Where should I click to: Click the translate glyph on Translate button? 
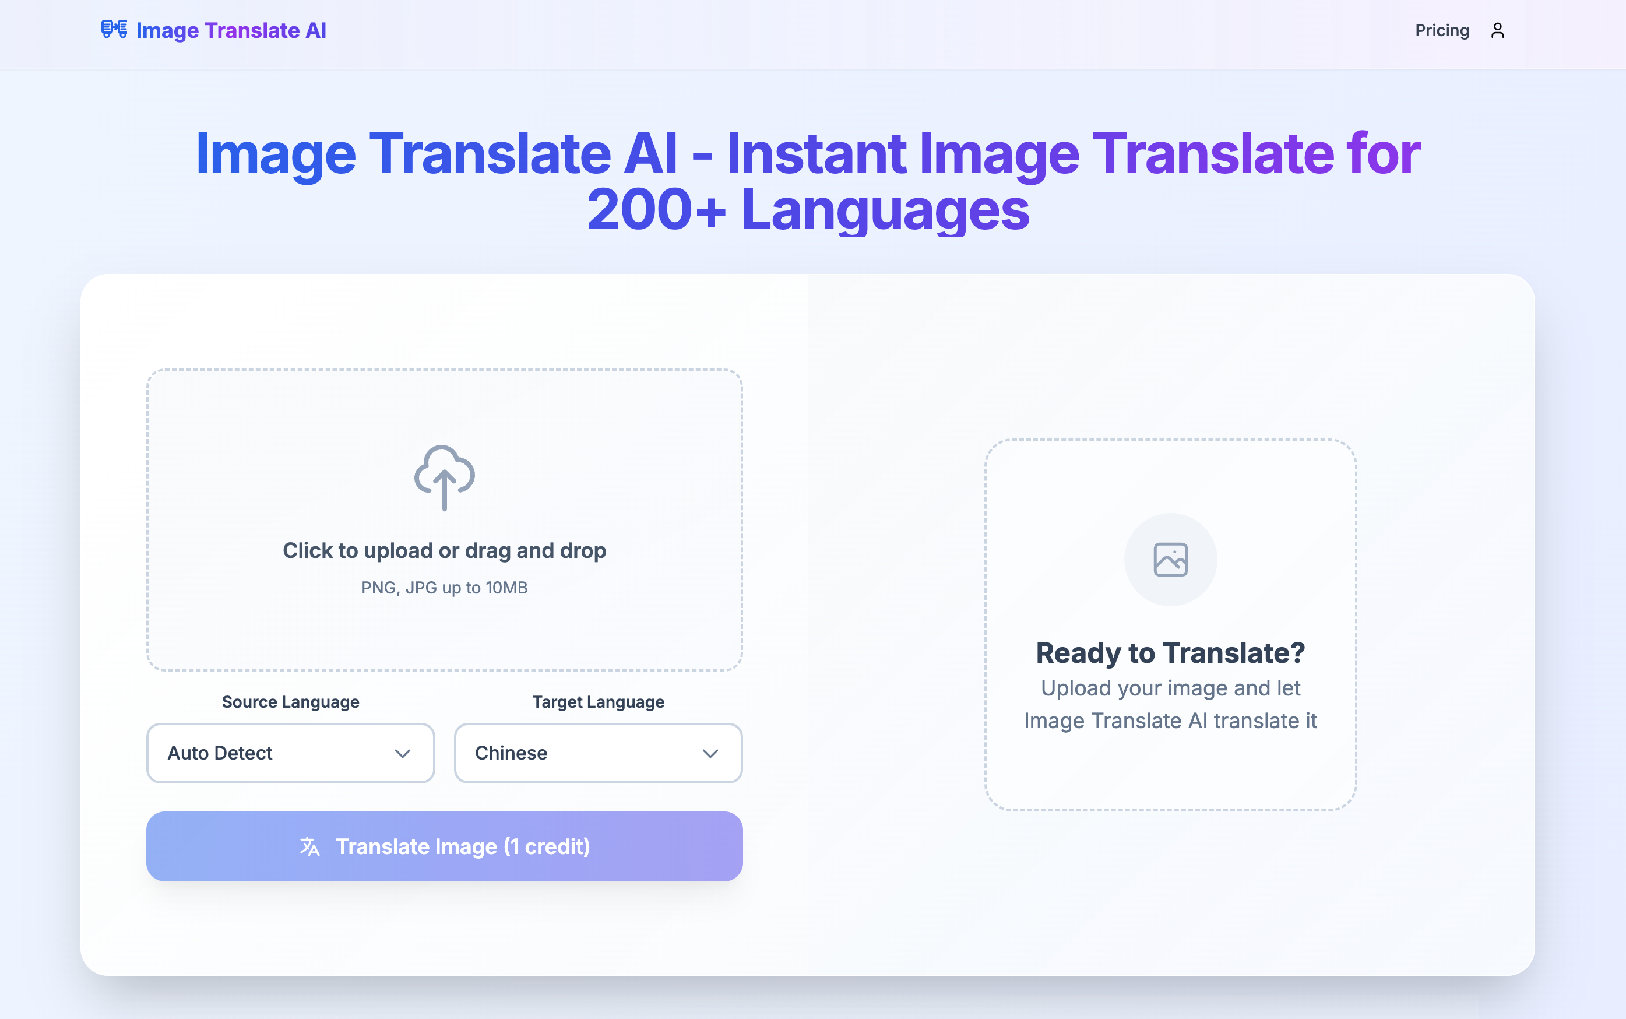[310, 846]
